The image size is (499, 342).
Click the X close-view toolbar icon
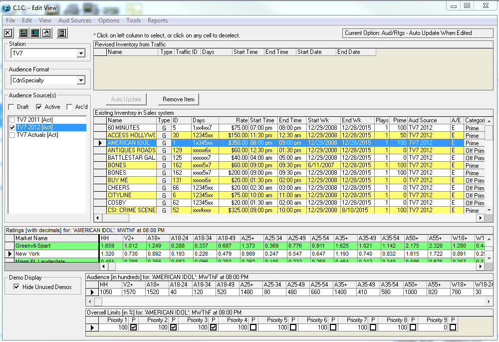tap(8, 33)
